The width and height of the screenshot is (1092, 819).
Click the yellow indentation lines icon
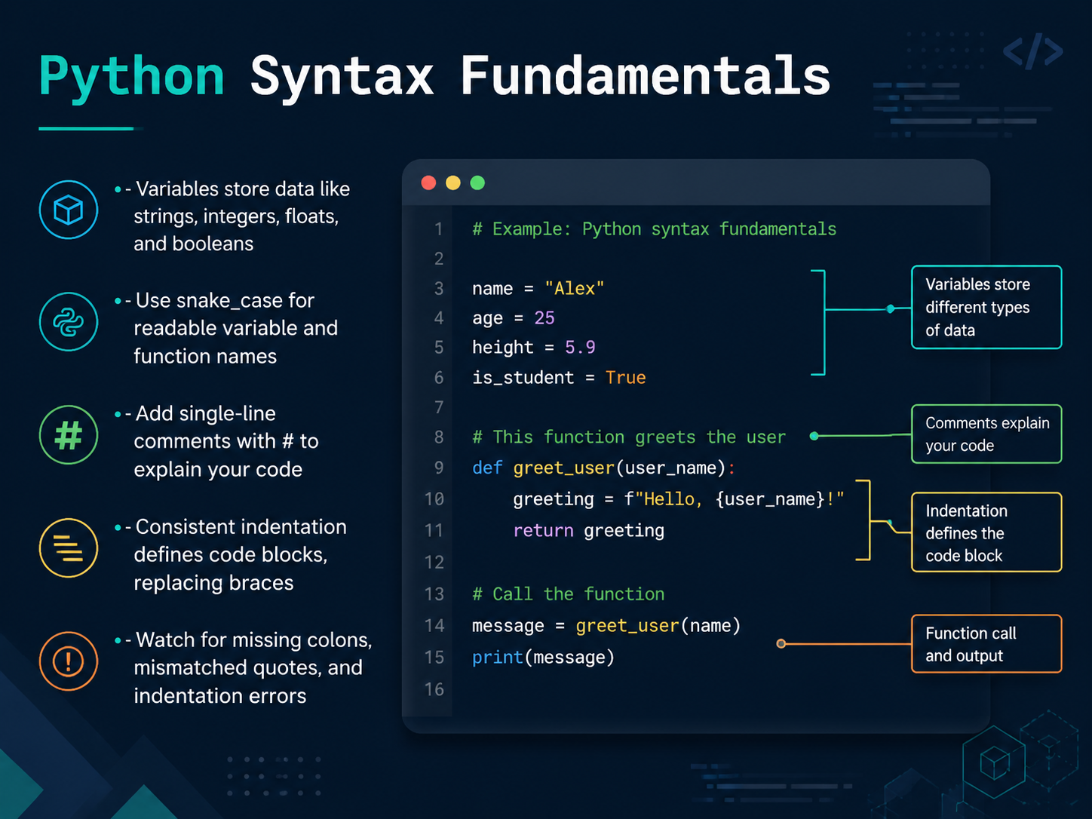69,548
